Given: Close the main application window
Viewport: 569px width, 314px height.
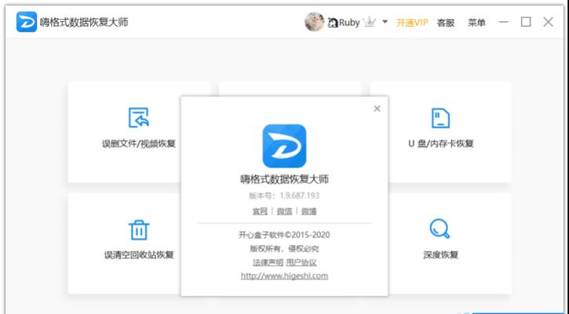Looking at the screenshot, I should point(548,22).
